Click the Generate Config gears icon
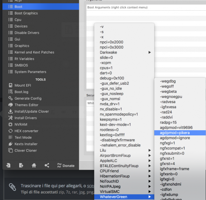The height and width of the screenshot is (200, 206). point(11,98)
